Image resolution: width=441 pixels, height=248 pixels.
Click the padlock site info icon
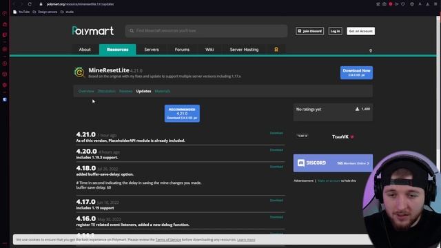pyautogui.click(x=41, y=4)
